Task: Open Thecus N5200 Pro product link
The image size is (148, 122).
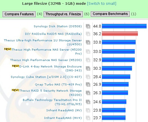Action: [x=47, y=51]
